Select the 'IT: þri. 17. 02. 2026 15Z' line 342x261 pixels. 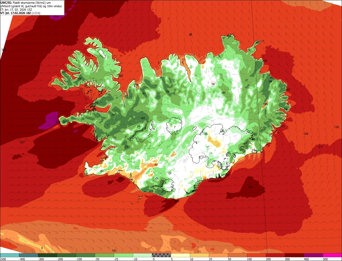[16, 10]
